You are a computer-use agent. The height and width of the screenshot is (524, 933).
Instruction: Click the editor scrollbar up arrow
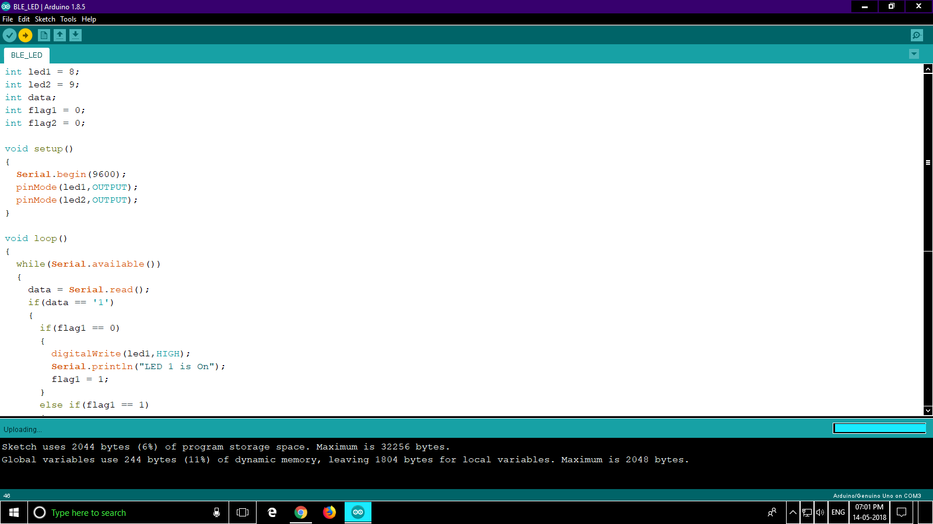point(928,69)
